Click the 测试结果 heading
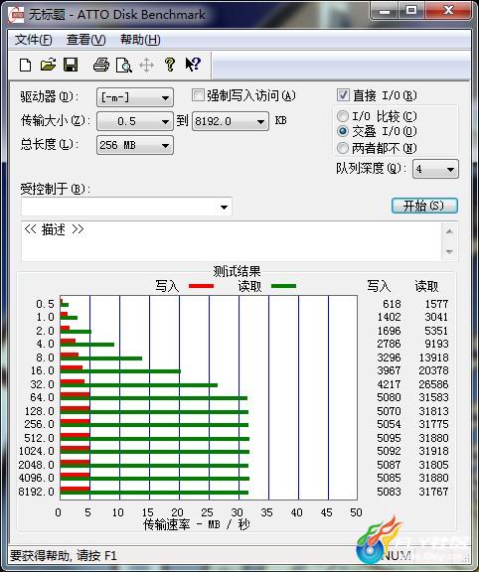The image size is (479, 572). click(237, 271)
